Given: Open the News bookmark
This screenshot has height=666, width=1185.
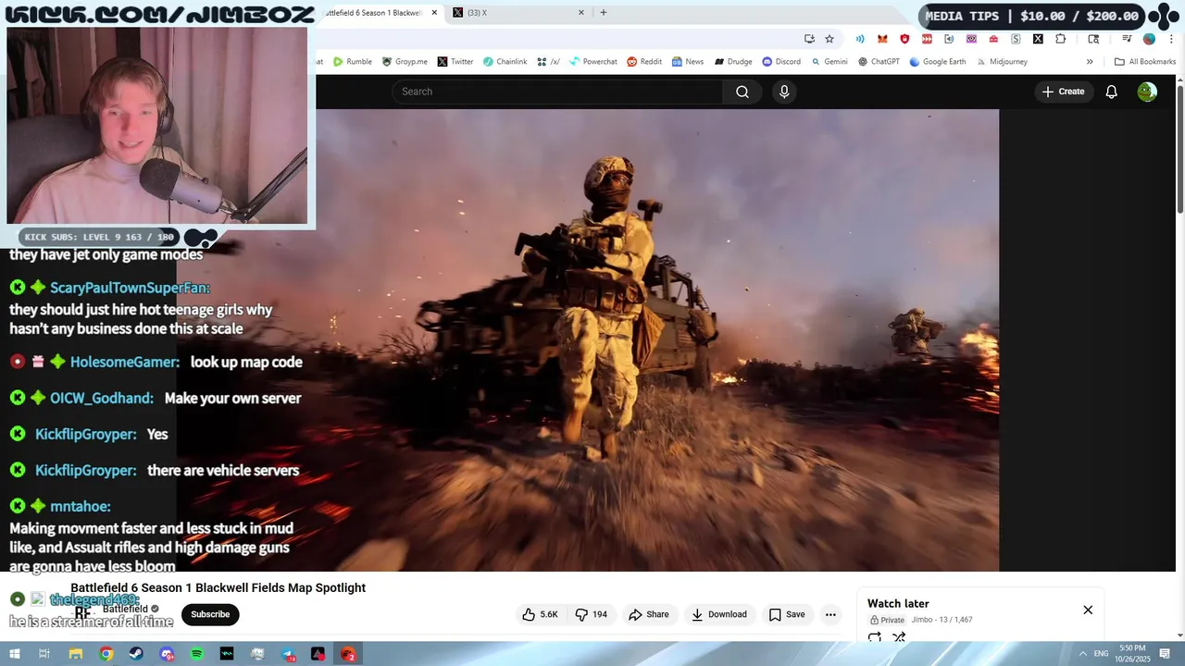Looking at the screenshot, I should pyautogui.click(x=688, y=62).
